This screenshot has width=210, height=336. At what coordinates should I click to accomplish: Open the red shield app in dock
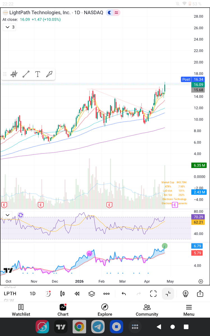[42, 327]
